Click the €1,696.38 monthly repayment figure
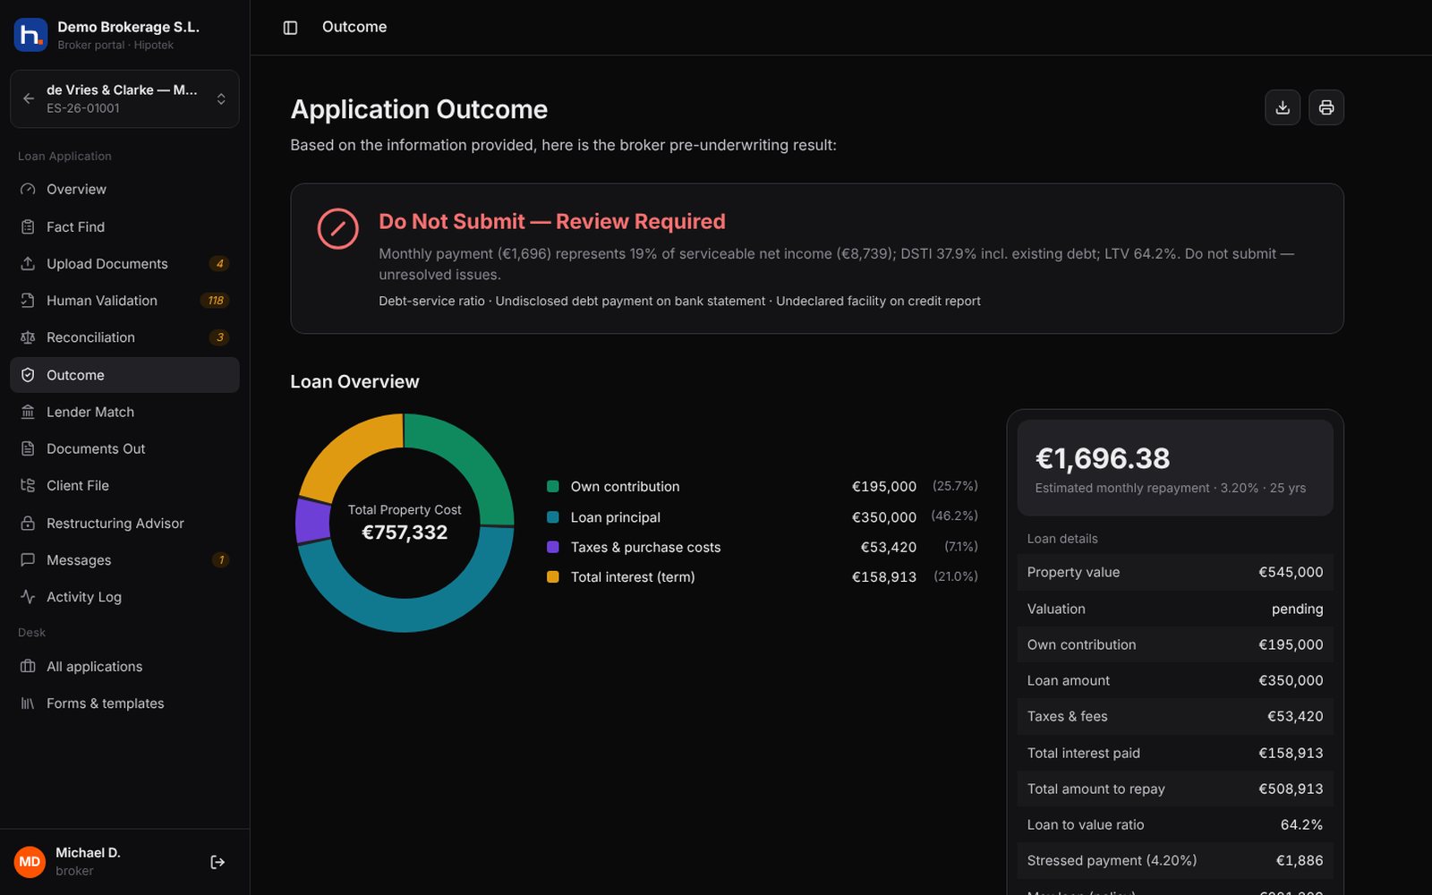This screenshot has height=895, width=1432. pos(1103,458)
